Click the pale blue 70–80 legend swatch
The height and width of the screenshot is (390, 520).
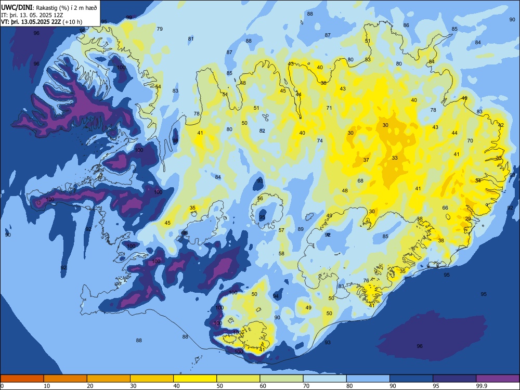[x=324, y=379]
